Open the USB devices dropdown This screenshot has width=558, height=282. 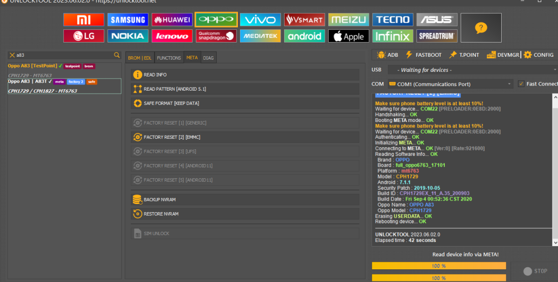[x=473, y=70]
